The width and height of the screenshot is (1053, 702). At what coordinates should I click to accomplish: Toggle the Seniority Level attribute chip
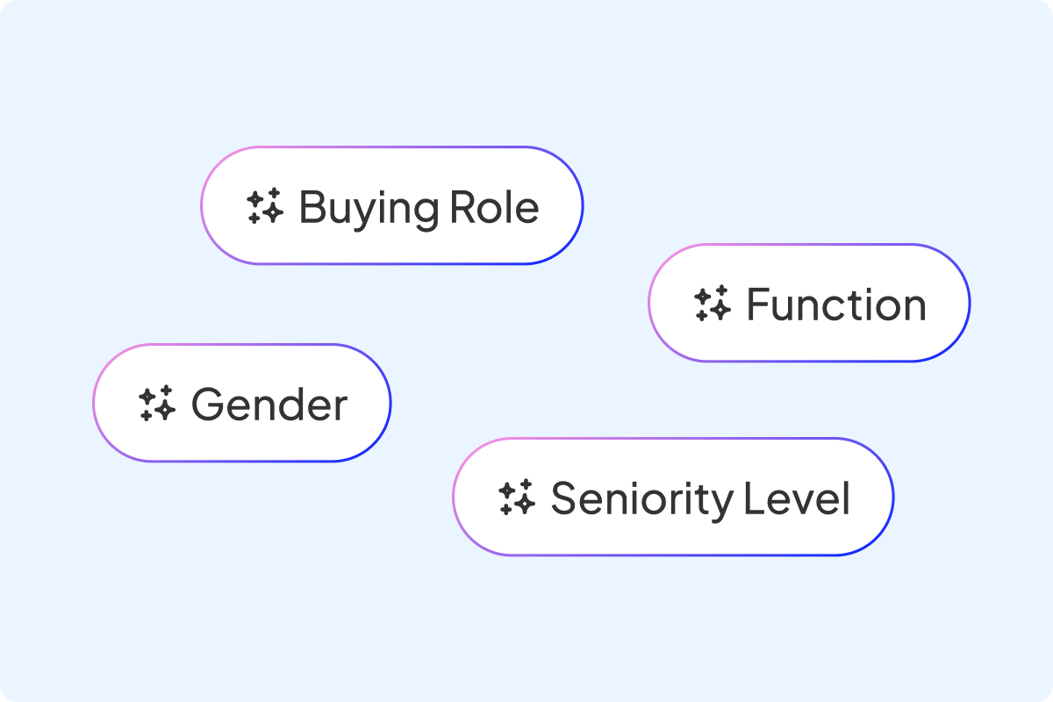(x=672, y=497)
